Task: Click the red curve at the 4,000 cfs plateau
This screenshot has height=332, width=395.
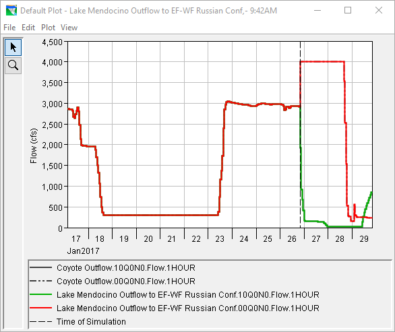Action: [x=322, y=61]
